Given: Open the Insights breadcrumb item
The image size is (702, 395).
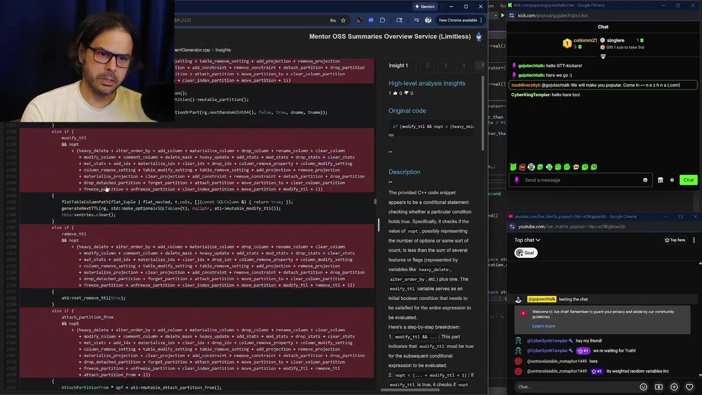Looking at the screenshot, I should click(x=223, y=50).
